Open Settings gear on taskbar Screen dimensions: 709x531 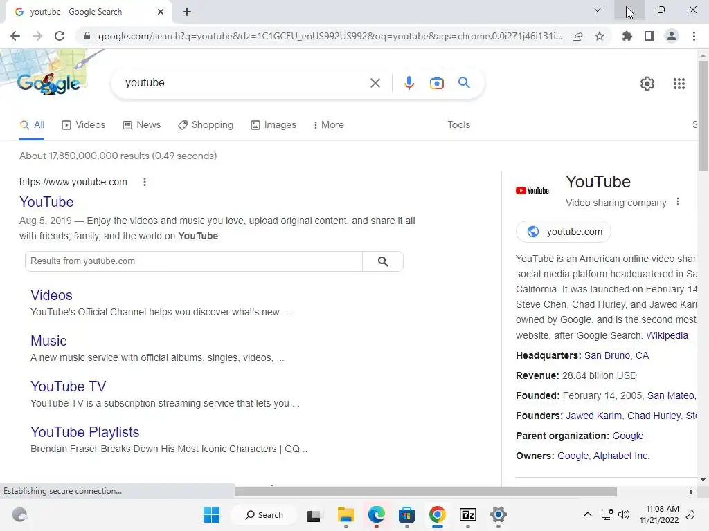[499, 514]
